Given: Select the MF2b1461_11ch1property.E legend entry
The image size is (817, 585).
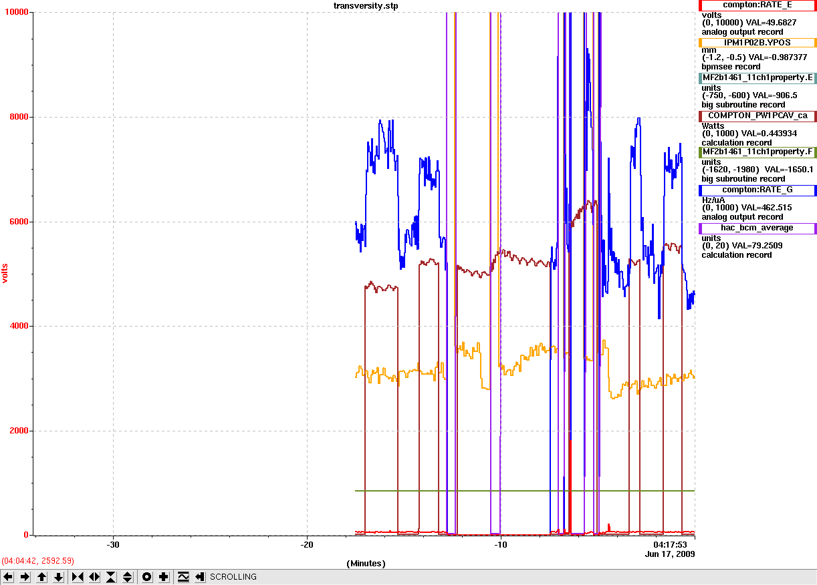Looking at the screenshot, I should [757, 78].
